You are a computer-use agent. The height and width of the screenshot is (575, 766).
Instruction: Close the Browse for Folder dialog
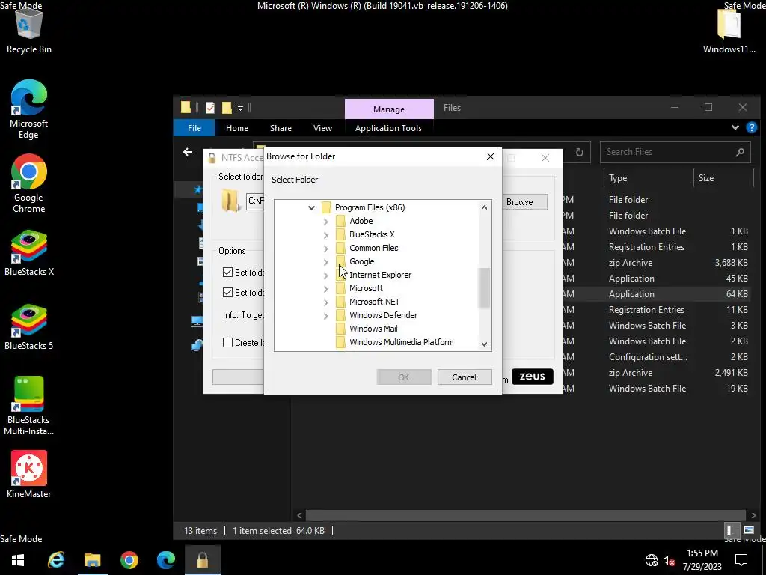point(491,156)
